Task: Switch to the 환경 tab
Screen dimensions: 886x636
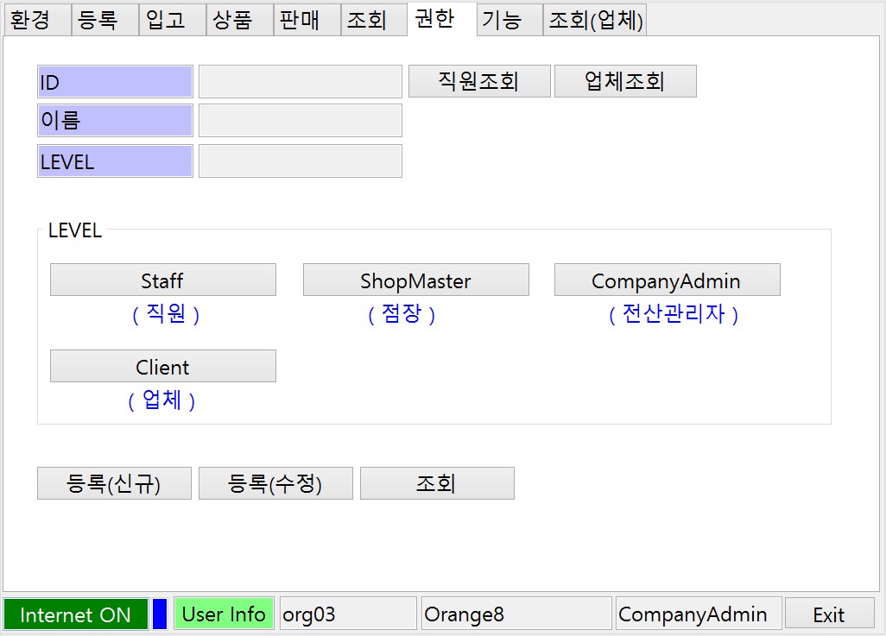Action: pos(37,21)
